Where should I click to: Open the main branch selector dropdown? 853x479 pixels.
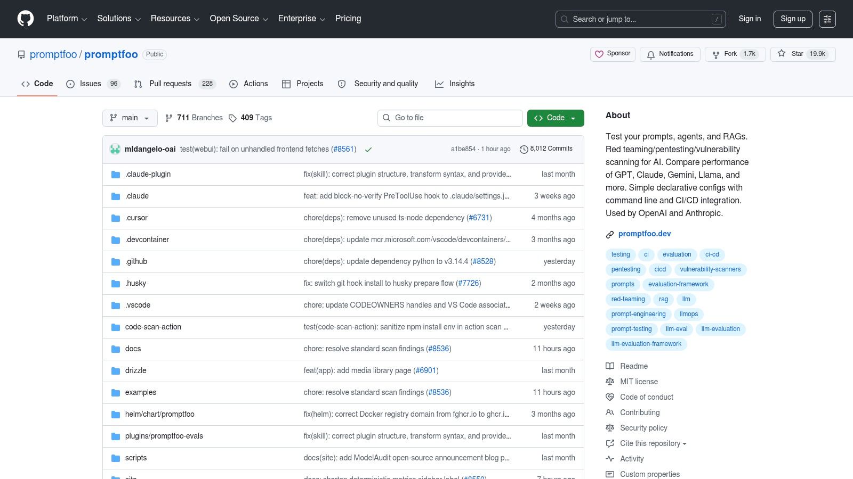(x=130, y=118)
